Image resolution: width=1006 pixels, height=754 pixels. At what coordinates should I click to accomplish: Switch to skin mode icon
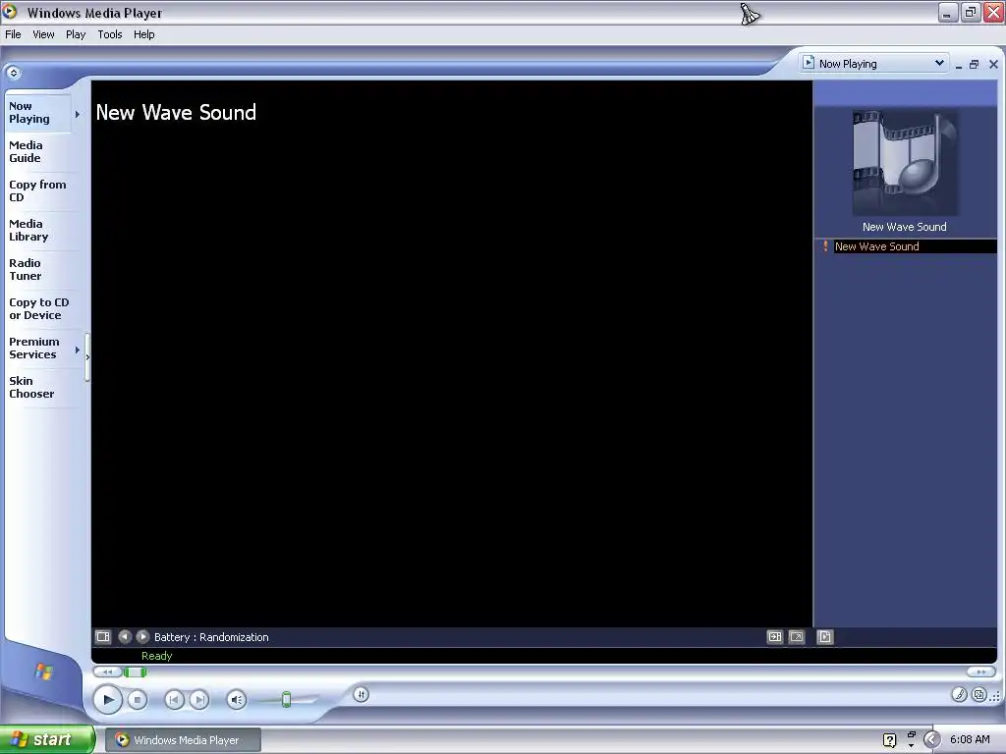pyautogui.click(x=979, y=694)
